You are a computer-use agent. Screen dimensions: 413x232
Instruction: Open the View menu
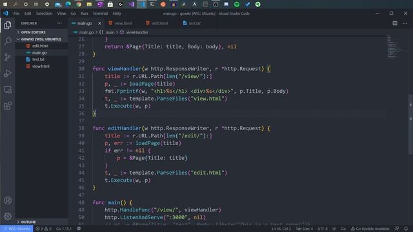[x=61, y=14]
